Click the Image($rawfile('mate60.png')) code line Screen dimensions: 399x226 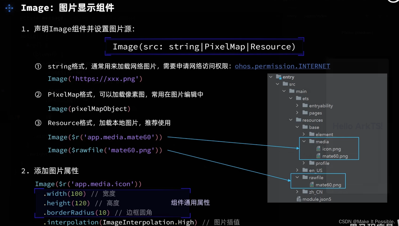click(x=105, y=150)
